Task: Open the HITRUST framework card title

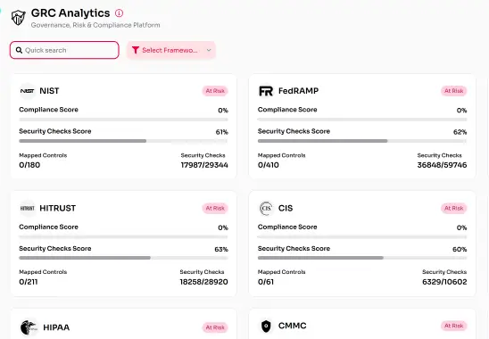Action: (x=58, y=209)
